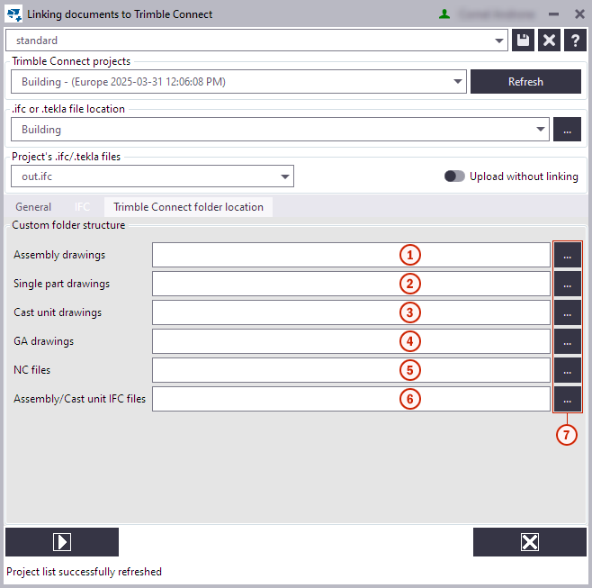
Task: Browse folder for Assembly/Cast unit IFC files
Action: tap(567, 399)
